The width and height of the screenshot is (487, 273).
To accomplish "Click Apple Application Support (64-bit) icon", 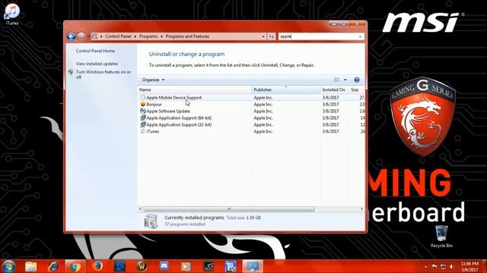I will click(x=143, y=118).
